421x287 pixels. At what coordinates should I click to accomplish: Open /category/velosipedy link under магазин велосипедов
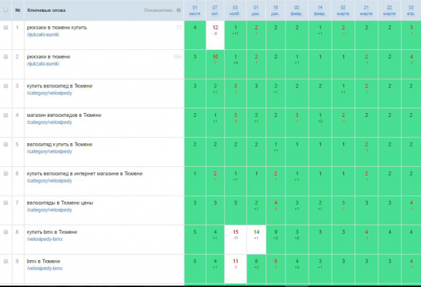(x=49, y=122)
